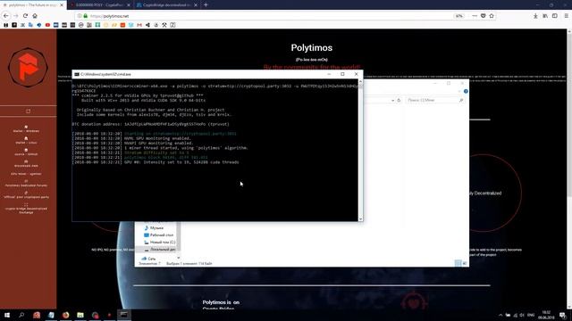
Task: Open the official pool cryptopool.party link
Action: pos(26,195)
